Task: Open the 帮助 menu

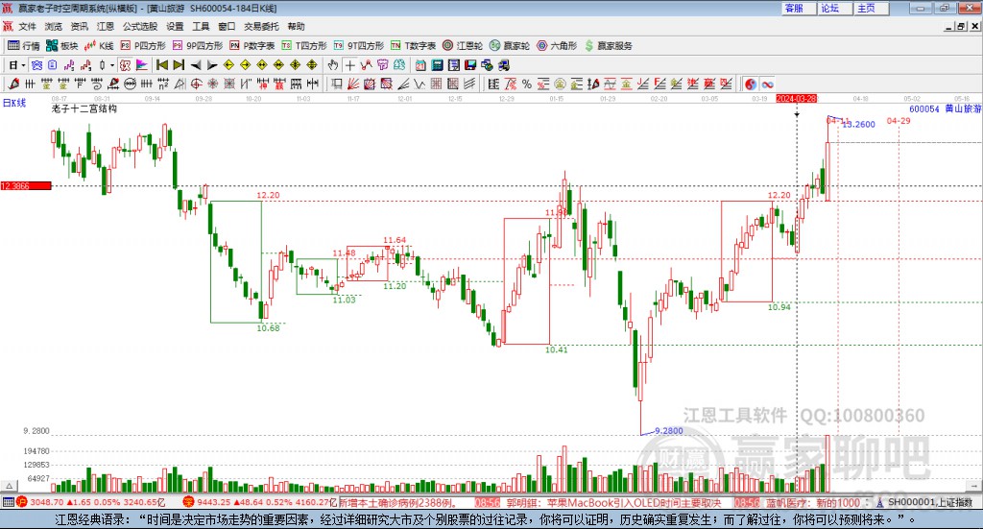Action: [x=296, y=26]
